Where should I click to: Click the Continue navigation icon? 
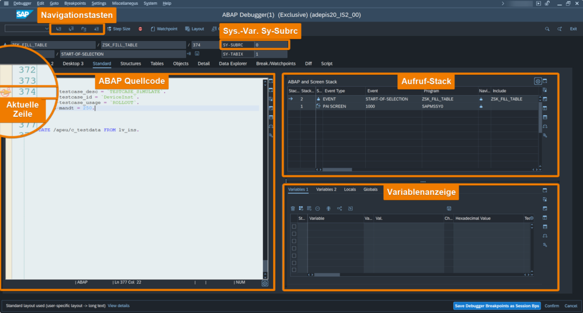[96, 29]
